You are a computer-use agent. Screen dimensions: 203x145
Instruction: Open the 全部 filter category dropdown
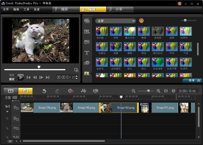tap(115, 21)
